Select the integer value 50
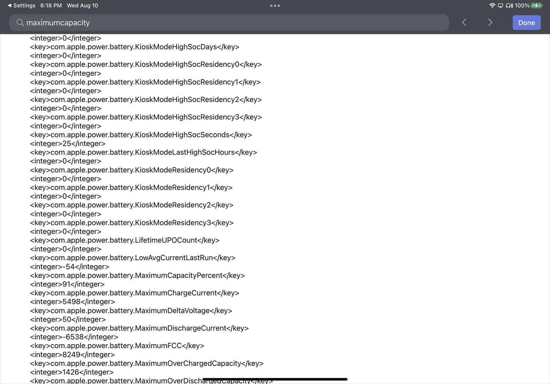The image size is (550, 384). [x=68, y=319]
